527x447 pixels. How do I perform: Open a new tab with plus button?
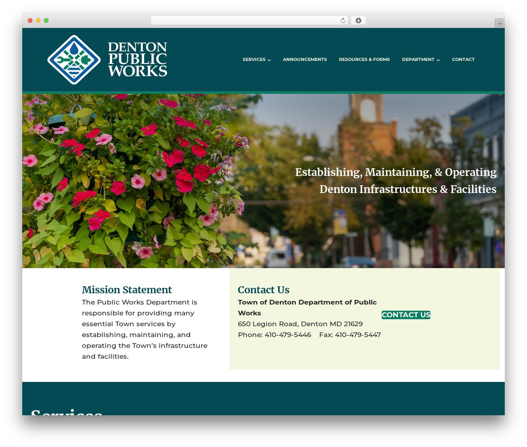[x=499, y=24]
